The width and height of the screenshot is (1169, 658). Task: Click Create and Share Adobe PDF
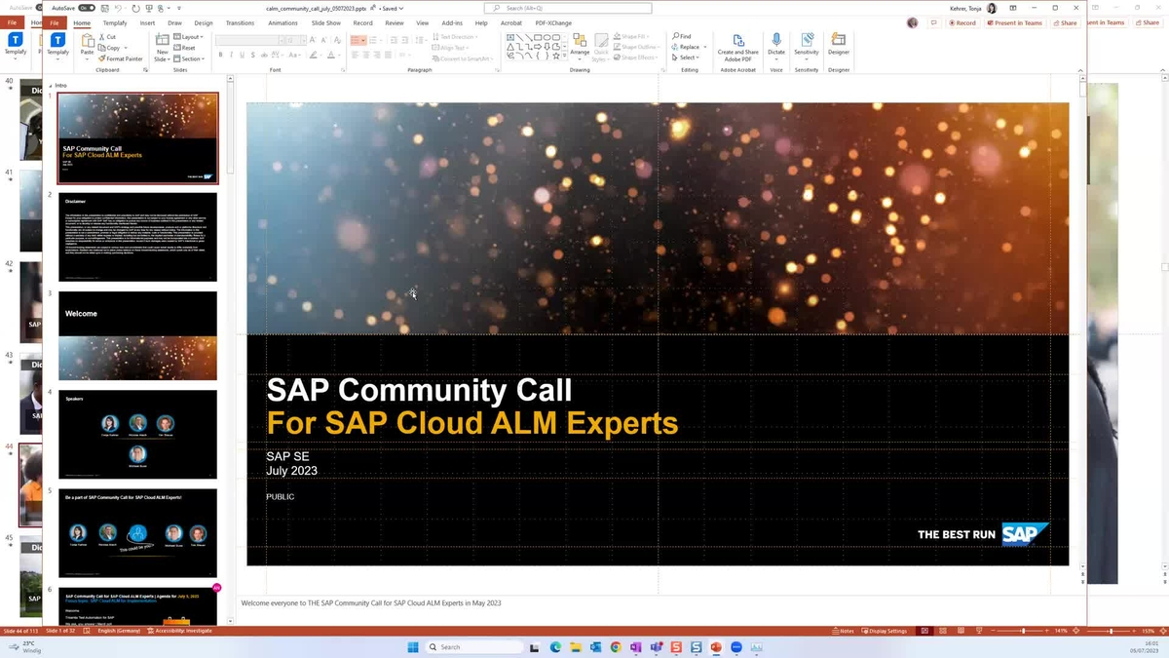(737, 44)
